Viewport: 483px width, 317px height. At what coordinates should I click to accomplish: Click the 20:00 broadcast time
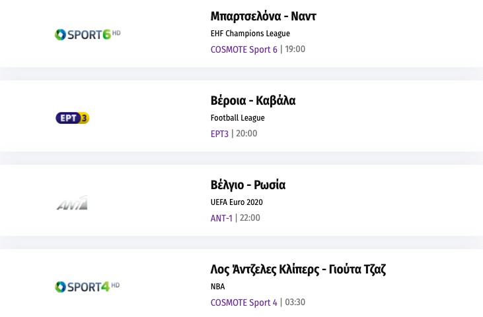click(x=246, y=134)
